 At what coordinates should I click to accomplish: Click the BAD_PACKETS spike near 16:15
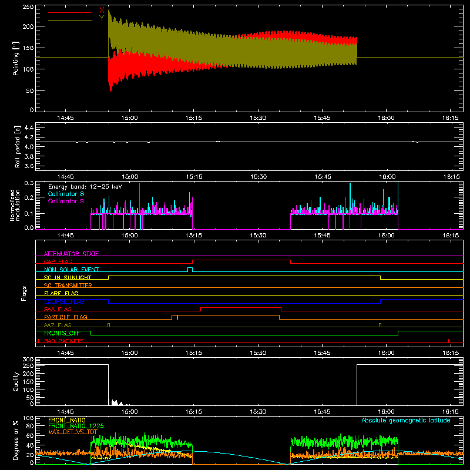(449, 341)
